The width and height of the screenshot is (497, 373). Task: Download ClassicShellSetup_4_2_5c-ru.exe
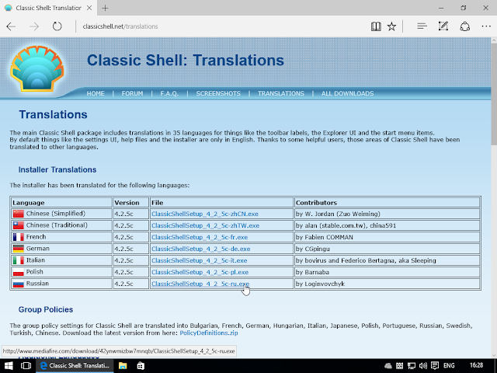click(200, 284)
